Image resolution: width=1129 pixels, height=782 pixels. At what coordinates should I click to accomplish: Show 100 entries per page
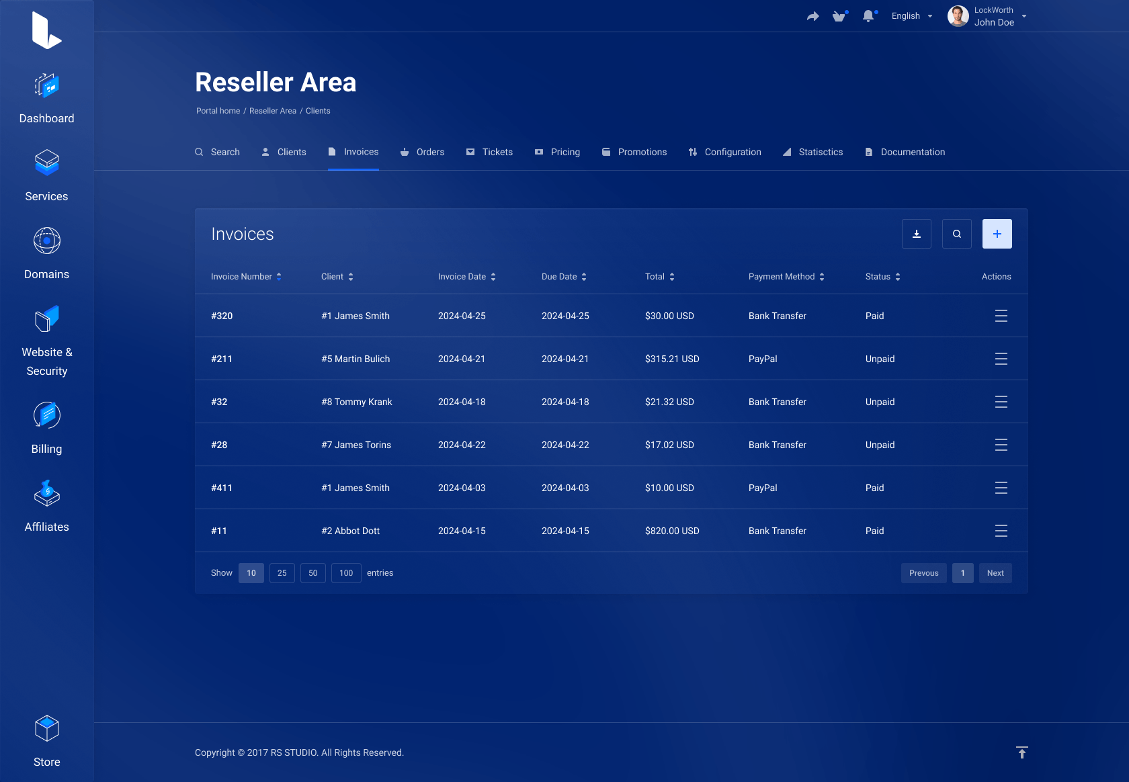346,573
